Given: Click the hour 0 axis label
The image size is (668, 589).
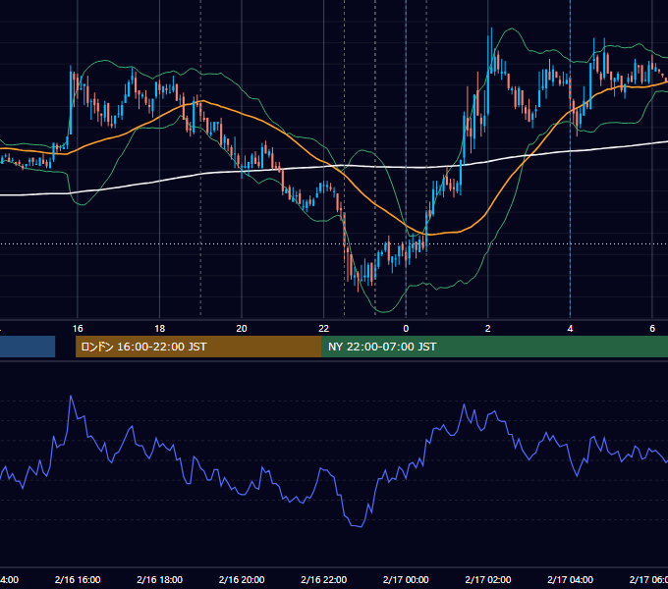Looking at the screenshot, I should pyautogui.click(x=406, y=329).
